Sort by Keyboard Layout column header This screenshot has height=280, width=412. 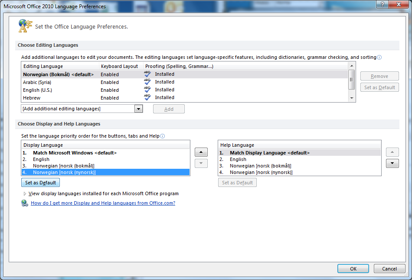(119, 66)
